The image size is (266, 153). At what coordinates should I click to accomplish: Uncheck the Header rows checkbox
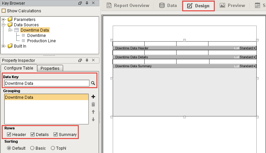(9, 134)
